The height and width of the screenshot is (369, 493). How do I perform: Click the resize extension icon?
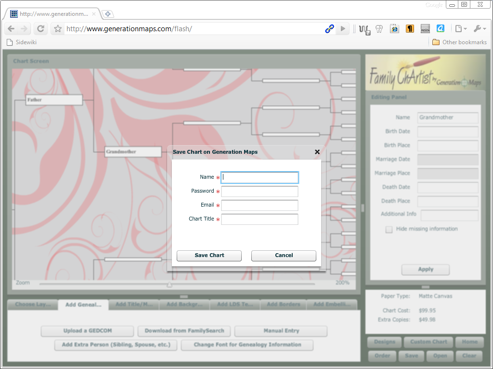[425, 29]
